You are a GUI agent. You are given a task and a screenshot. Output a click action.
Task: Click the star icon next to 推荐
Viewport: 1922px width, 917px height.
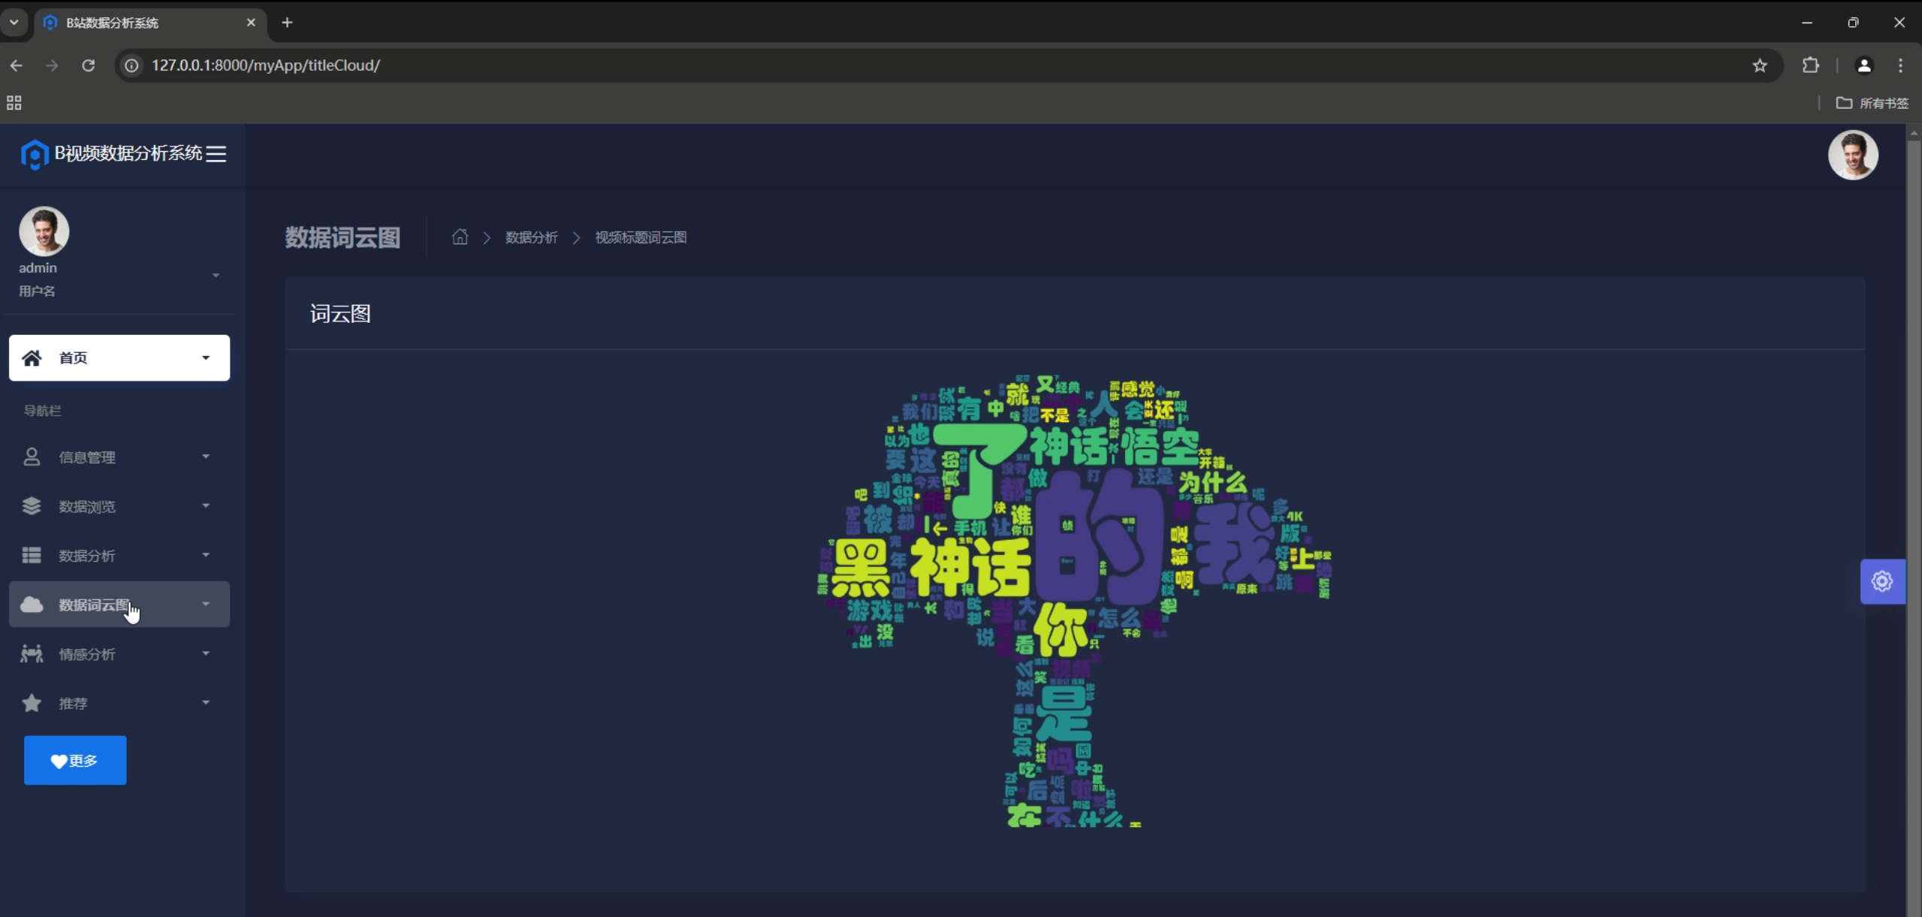[32, 704]
